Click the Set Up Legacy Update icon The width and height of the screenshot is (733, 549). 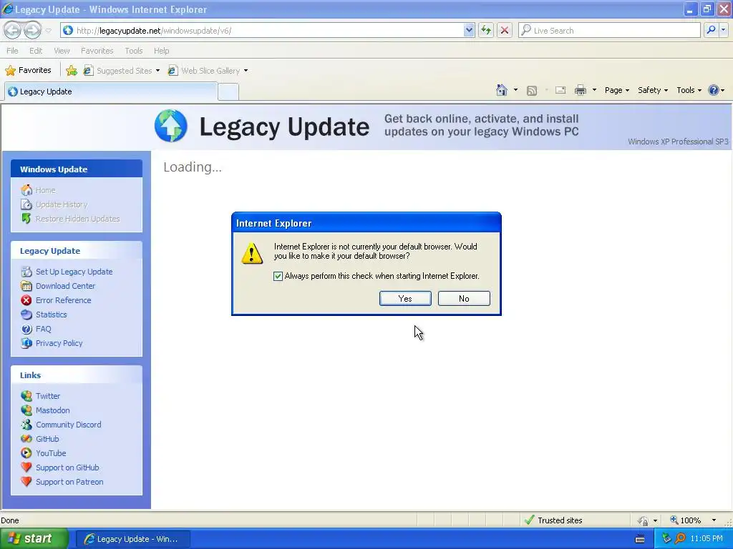pyautogui.click(x=26, y=272)
